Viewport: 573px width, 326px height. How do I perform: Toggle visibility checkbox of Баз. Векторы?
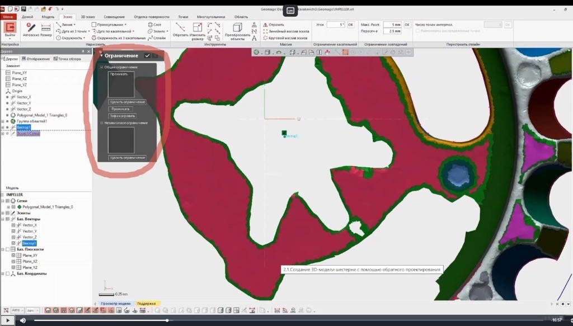point(8,219)
